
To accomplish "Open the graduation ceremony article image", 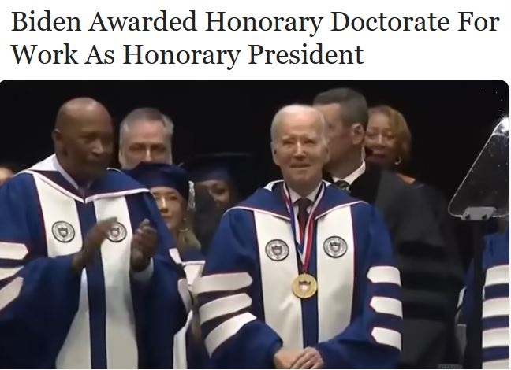I will click(x=255, y=224).
